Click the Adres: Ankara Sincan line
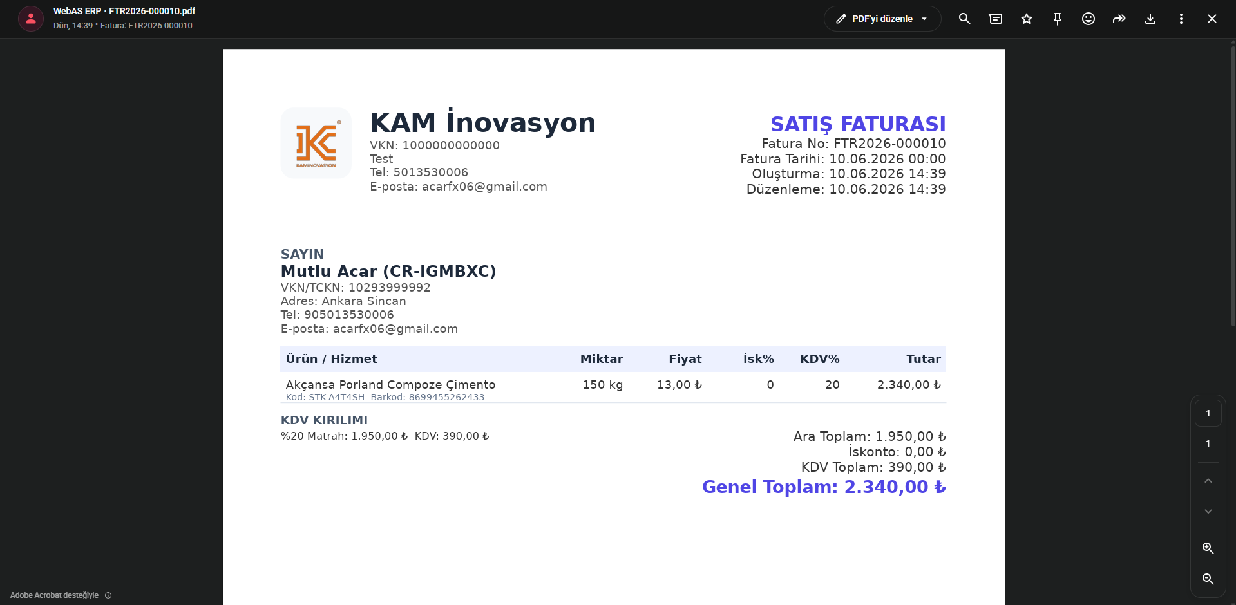This screenshot has height=605, width=1236. pyautogui.click(x=343, y=301)
